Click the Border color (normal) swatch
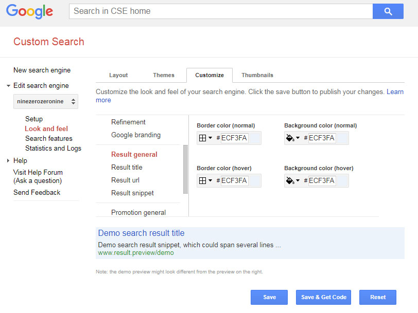 [x=254, y=138]
